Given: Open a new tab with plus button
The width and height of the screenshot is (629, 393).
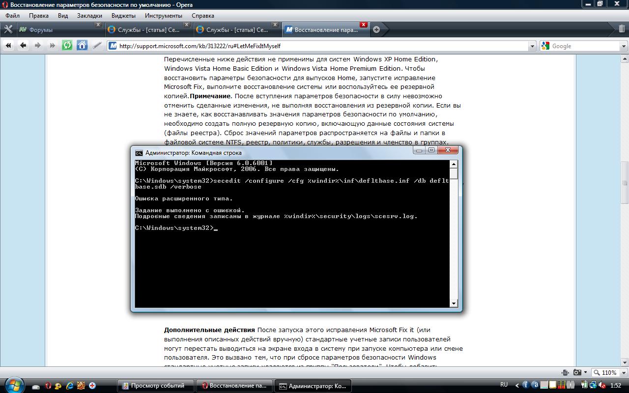Looking at the screenshot, I should tap(376, 29).
